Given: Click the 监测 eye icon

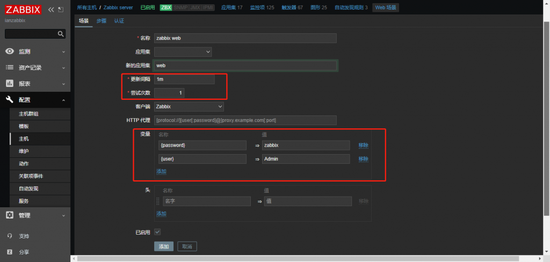Looking at the screenshot, I should pyautogui.click(x=10, y=52).
